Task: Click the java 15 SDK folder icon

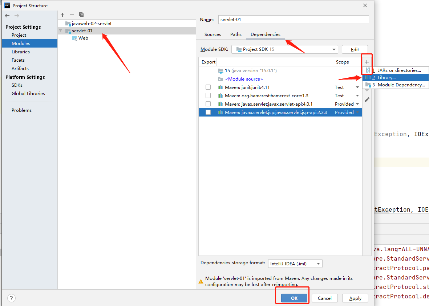Action: tap(220, 71)
